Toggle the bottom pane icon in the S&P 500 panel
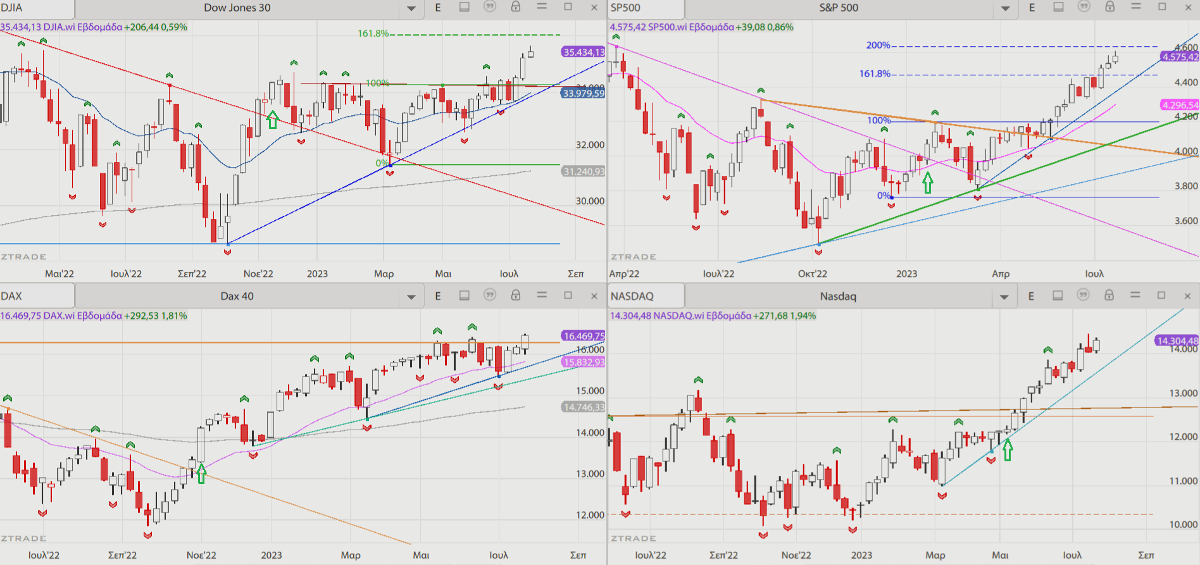 (x=1058, y=7)
